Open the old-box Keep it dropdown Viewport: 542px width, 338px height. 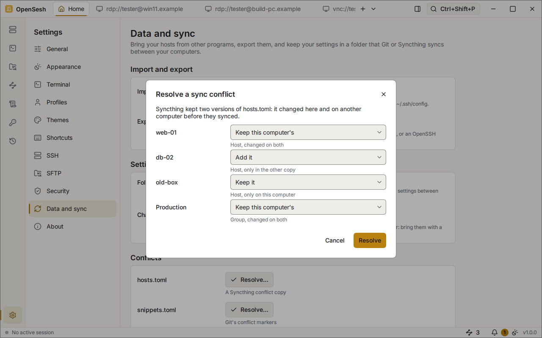pos(308,182)
